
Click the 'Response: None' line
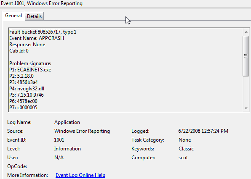(27, 45)
